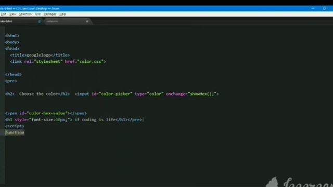Click the closing </head> tag line

coord(14,74)
